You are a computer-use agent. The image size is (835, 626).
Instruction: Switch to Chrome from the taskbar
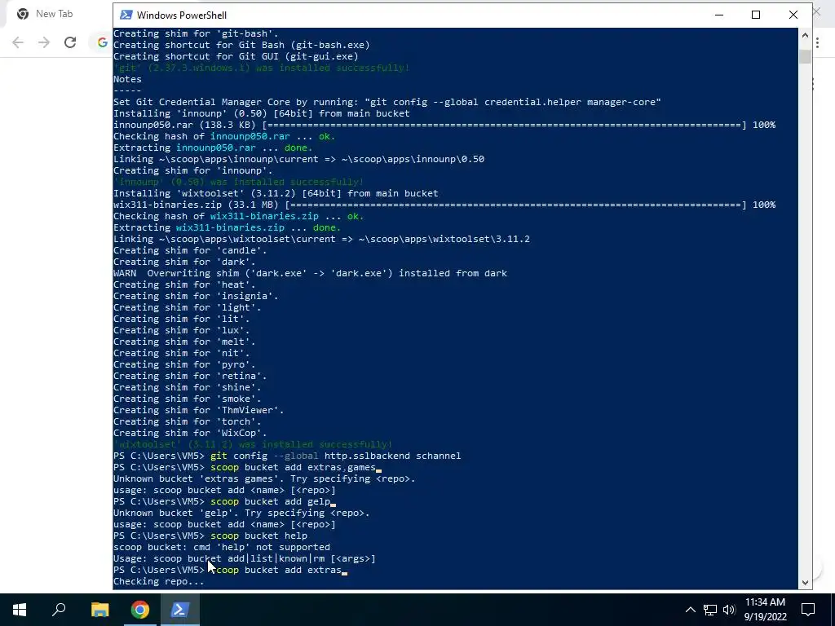tap(139, 610)
